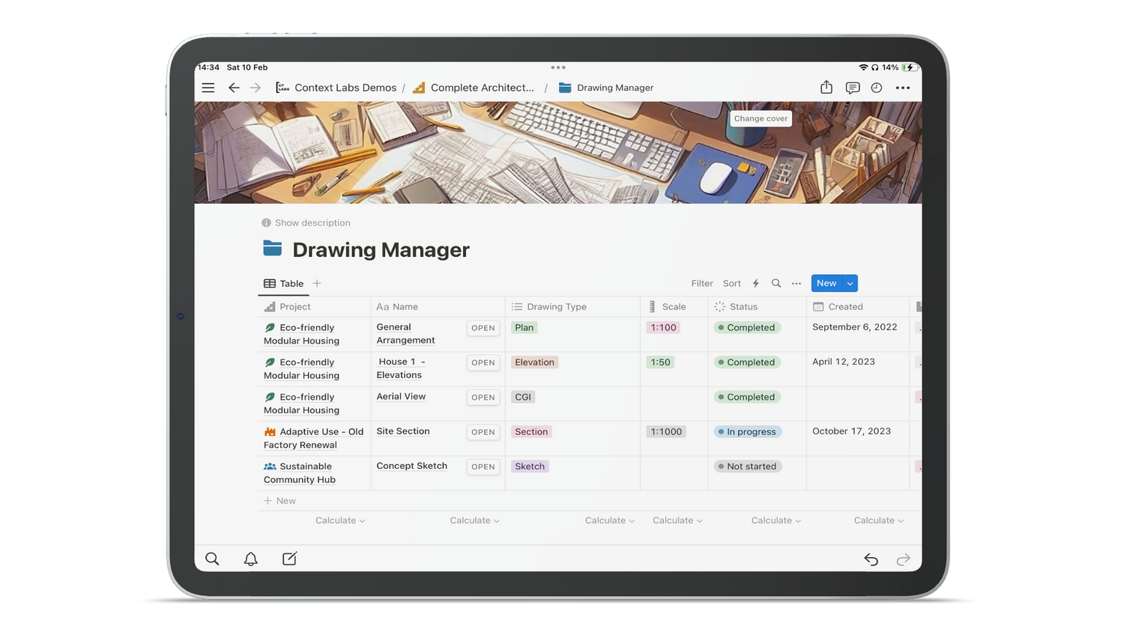Image resolution: width=1124 pixels, height=632 pixels.
Task: Open page history clock icon
Action: click(x=877, y=88)
